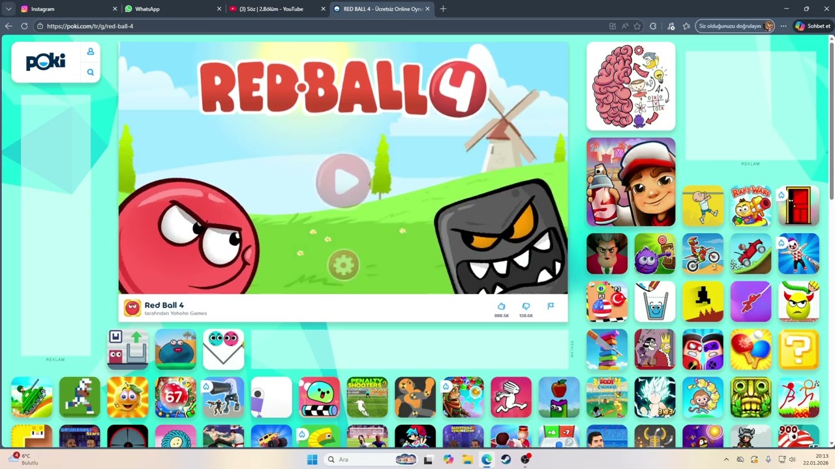The height and width of the screenshot is (469, 835).
Task: Open the Poki user profile icon
Action: point(91,51)
